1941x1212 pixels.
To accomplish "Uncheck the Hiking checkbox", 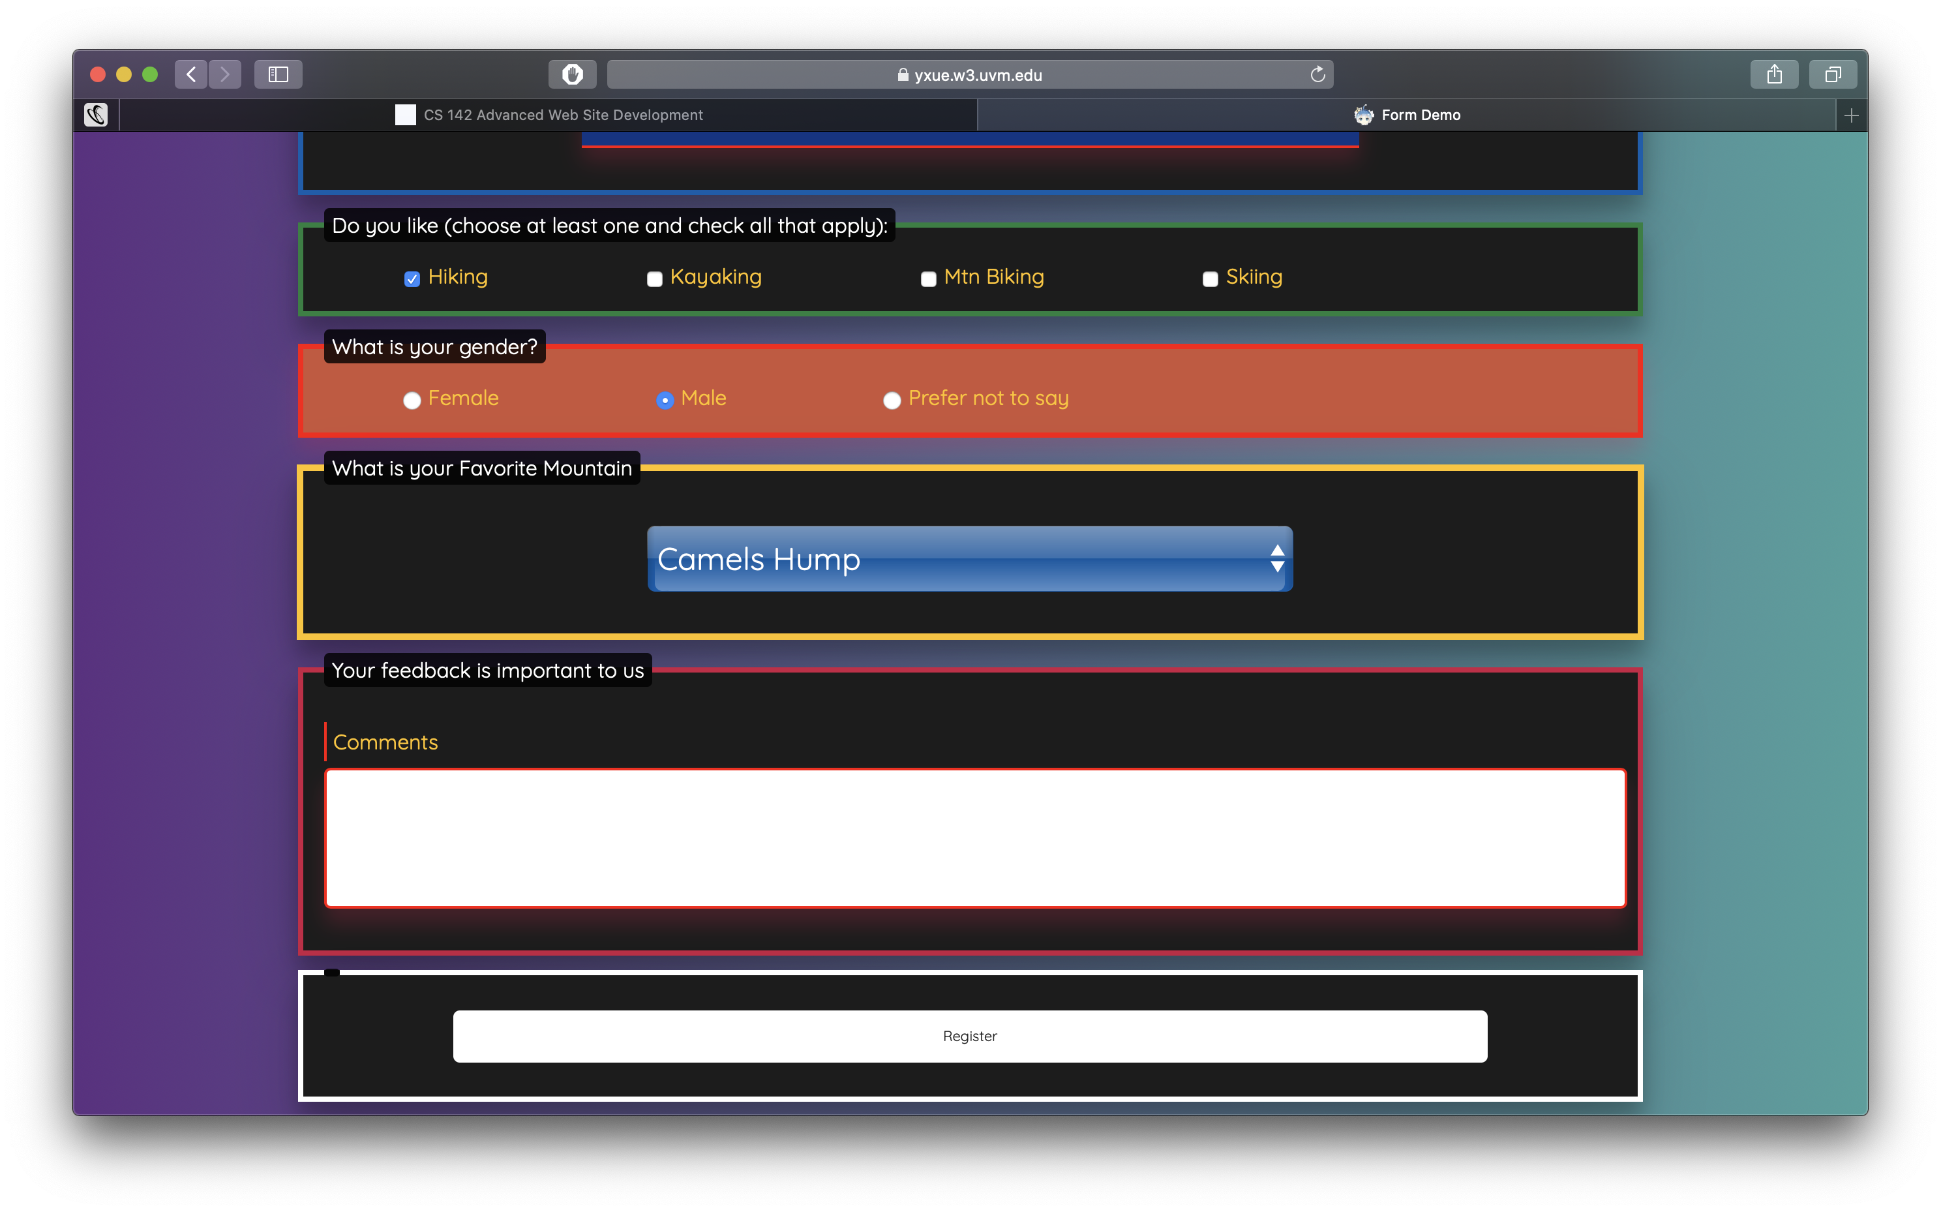I will pyautogui.click(x=412, y=279).
